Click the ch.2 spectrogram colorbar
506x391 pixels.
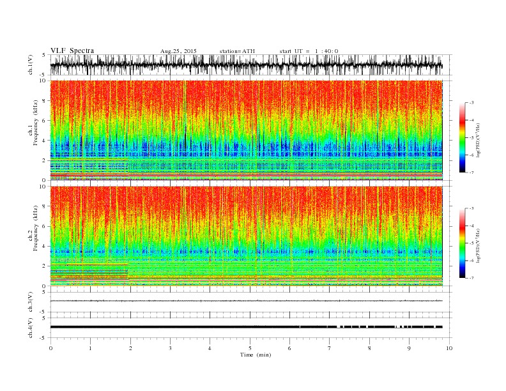point(462,243)
